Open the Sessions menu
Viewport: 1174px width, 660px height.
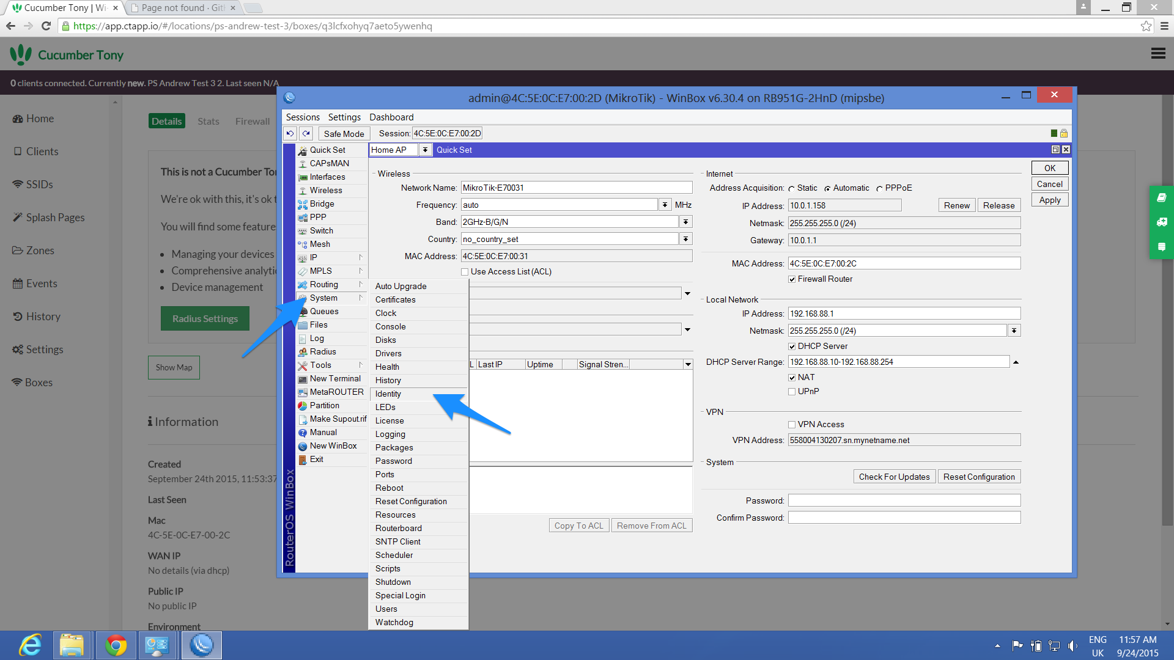tap(303, 117)
